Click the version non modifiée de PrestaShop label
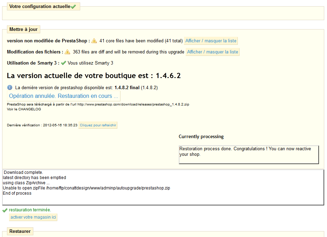327x237 pixels. click(48, 41)
